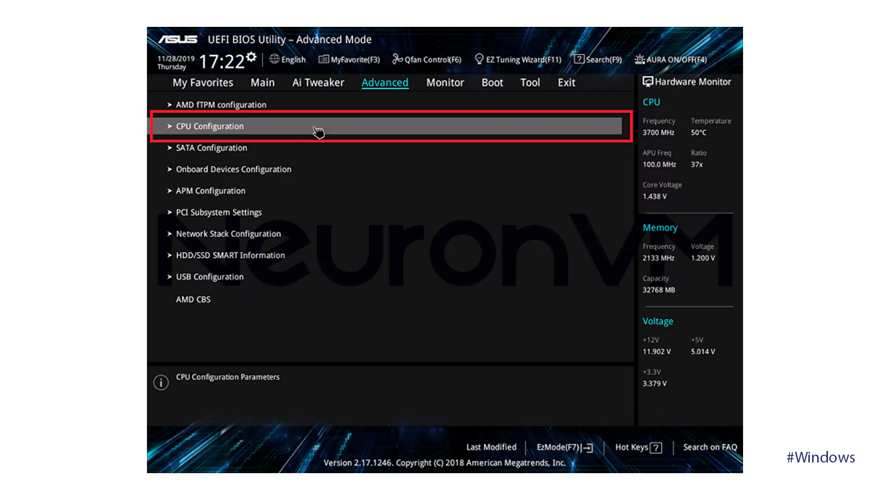
Task: Click the Search(F9) question-mark icon
Action: 579,59
